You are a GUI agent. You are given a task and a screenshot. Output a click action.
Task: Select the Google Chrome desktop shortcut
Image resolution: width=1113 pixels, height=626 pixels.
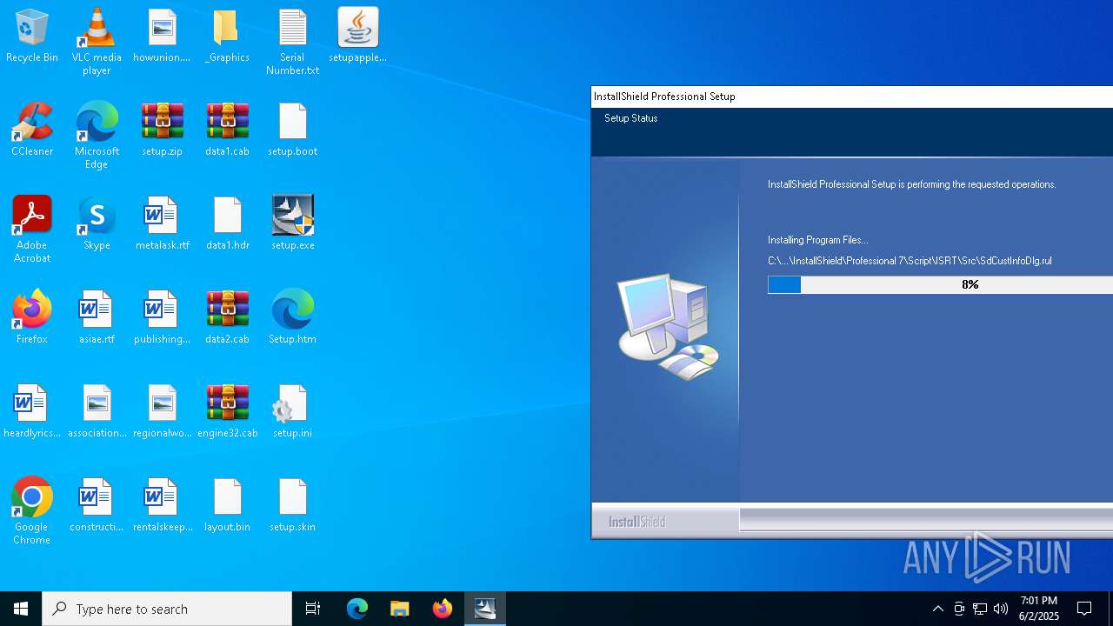click(x=32, y=511)
